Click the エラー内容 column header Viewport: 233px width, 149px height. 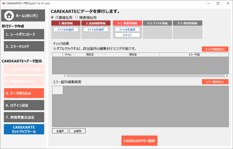tap(194, 55)
